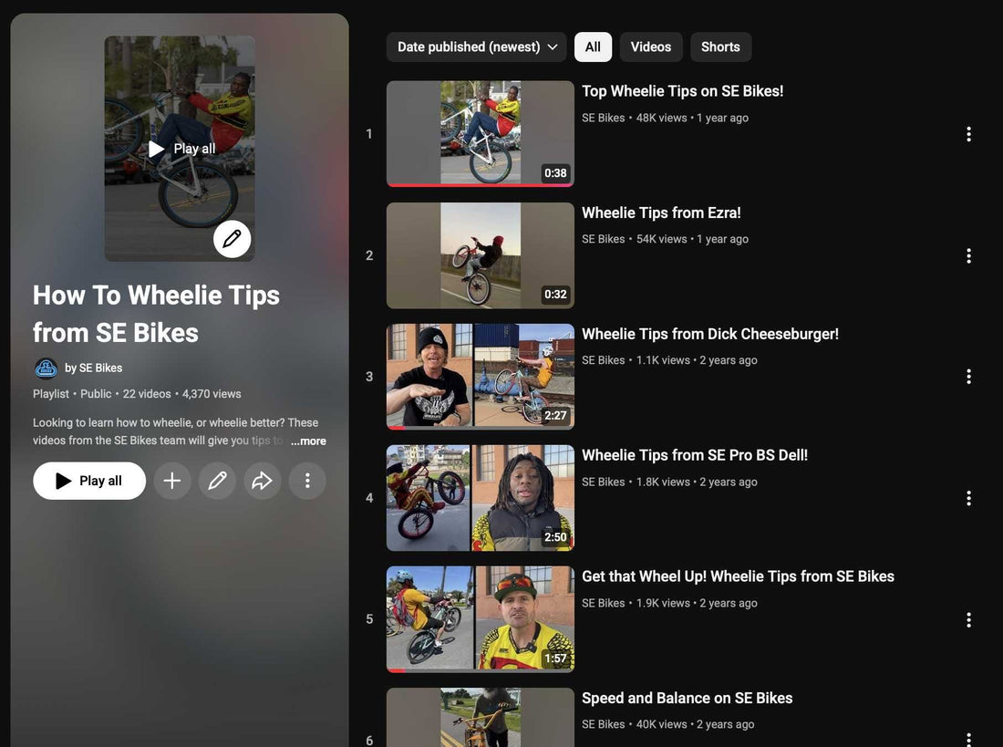The image size is (1003, 747).
Task: Open the title 'Wheelie Tips from Dick Cheeseburger!'
Action: click(x=710, y=334)
